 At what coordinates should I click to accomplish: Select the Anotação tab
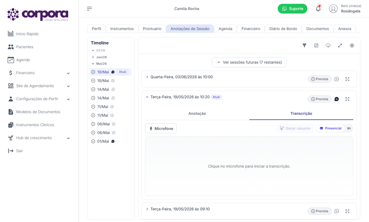pos(197,113)
